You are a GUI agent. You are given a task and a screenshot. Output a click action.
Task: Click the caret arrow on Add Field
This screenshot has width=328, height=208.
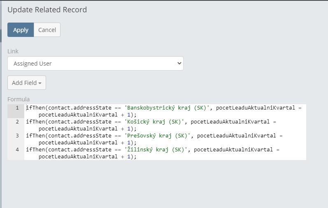point(40,83)
